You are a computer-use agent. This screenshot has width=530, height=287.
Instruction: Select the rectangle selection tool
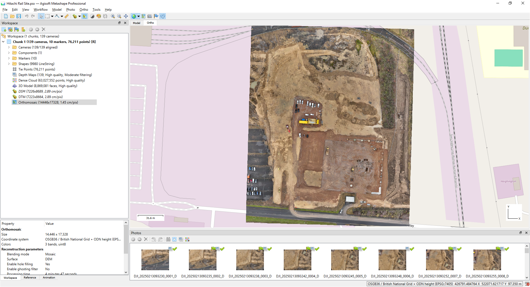tap(47, 16)
